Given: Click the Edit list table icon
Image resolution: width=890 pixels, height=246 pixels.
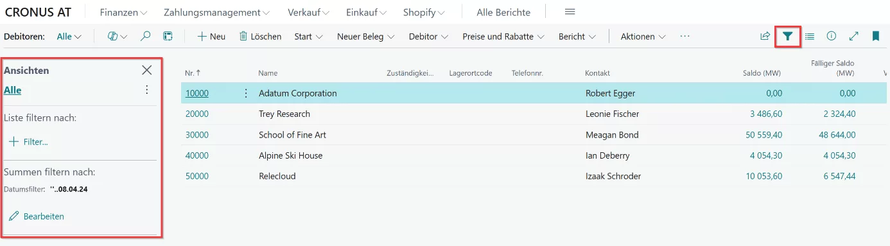Looking at the screenshot, I should point(168,37).
